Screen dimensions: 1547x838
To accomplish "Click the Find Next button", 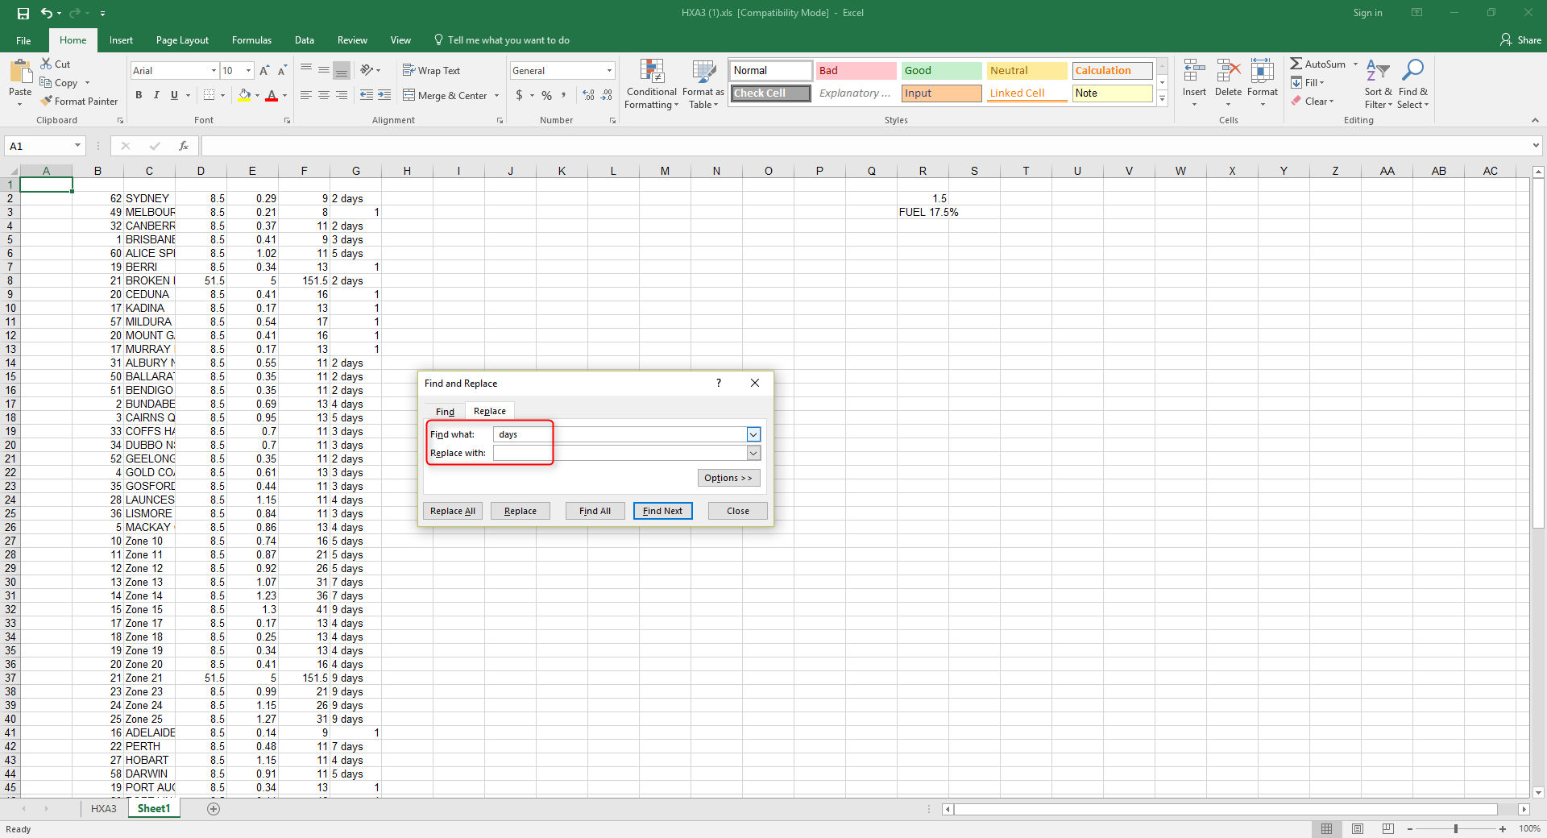I will coord(662,511).
